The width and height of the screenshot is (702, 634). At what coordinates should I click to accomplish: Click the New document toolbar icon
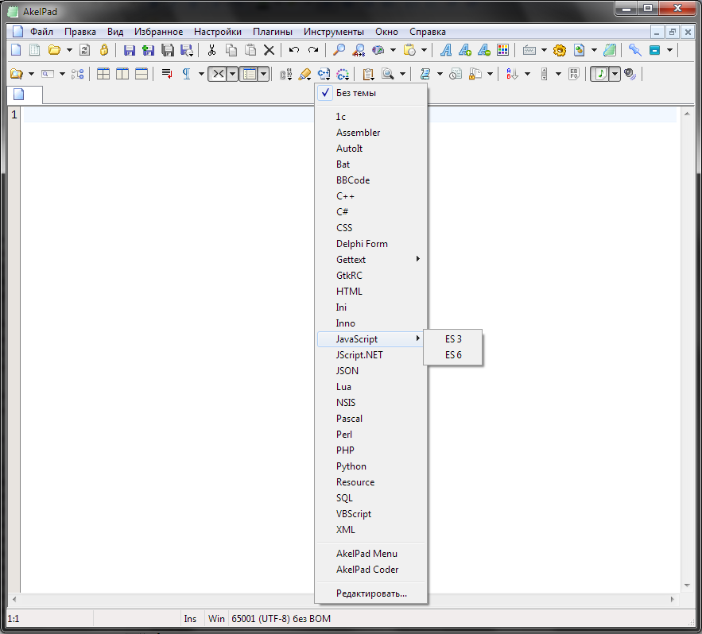pos(16,50)
